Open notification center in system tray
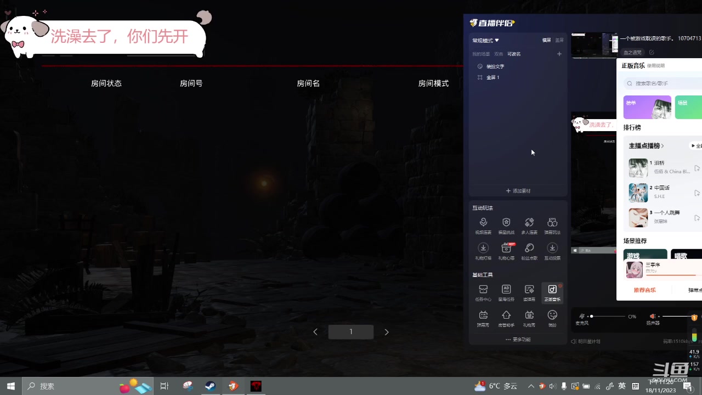The width and height of the screenshot is (702, 395). click(688, 386)
